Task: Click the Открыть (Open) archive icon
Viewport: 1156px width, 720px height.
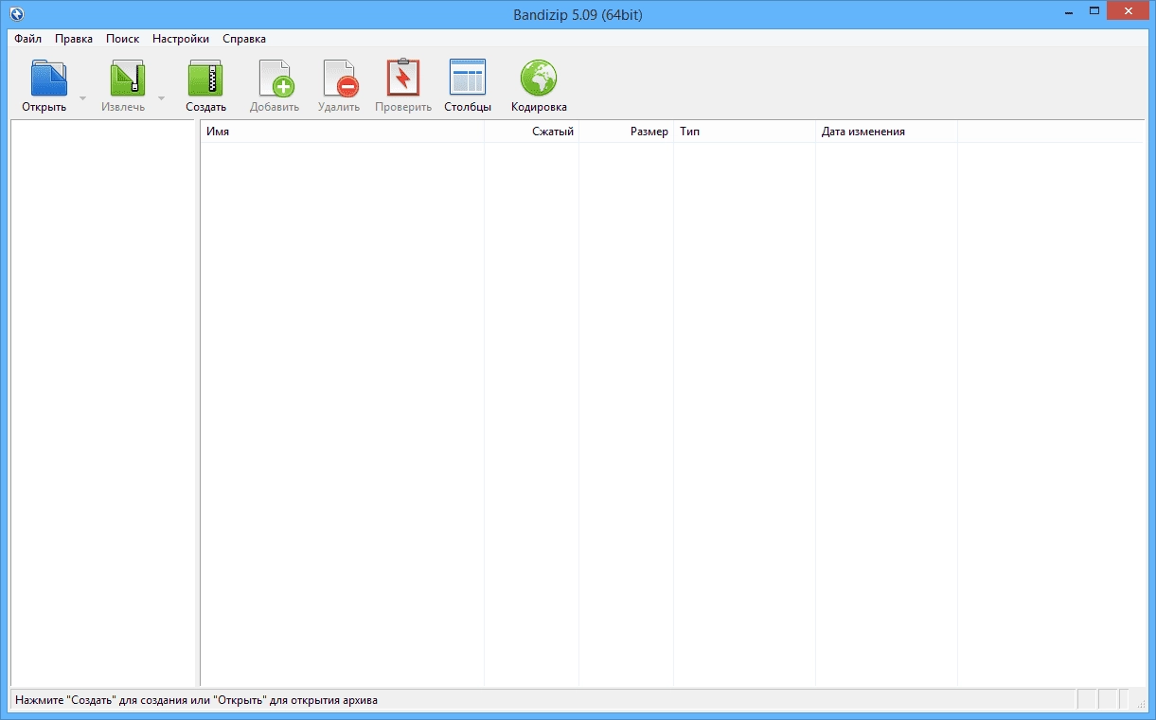Action: 48,78
